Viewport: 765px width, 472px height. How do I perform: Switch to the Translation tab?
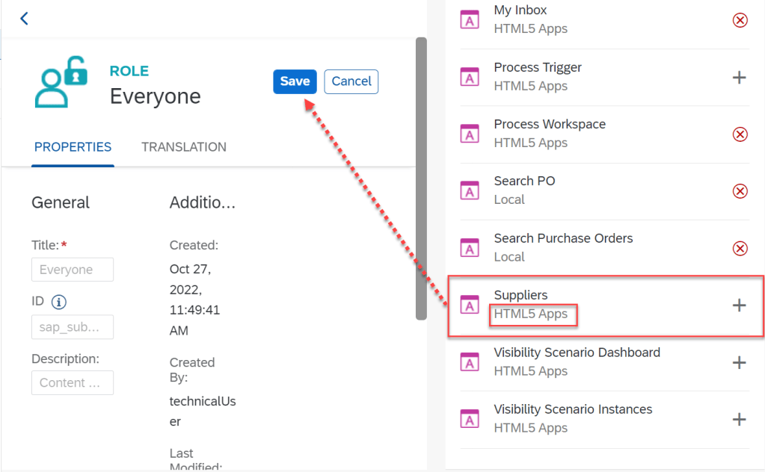[184, 147]
